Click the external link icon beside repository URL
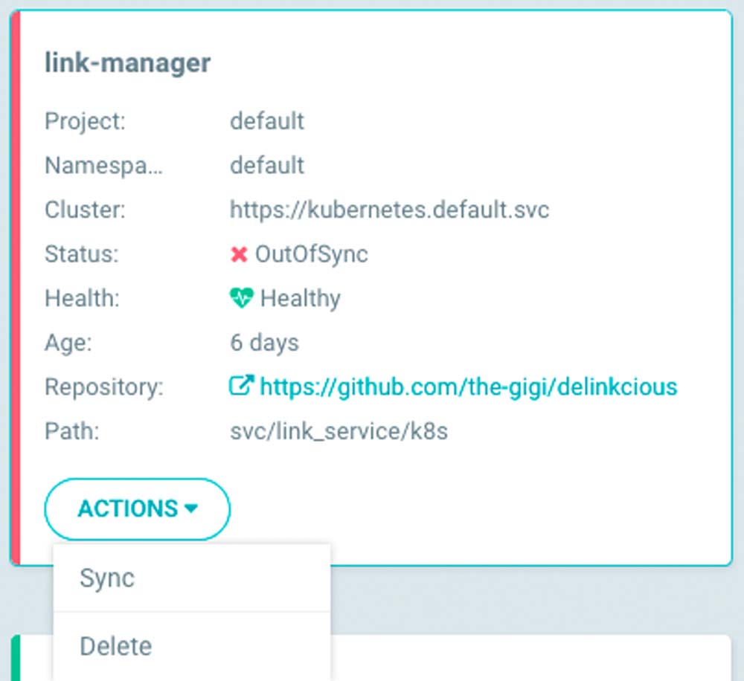This screenshot has width=744, height=681. point(241,387)
